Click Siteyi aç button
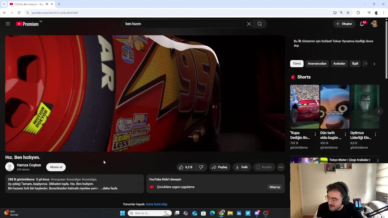 pyautogui.click(x=275, y=187)
